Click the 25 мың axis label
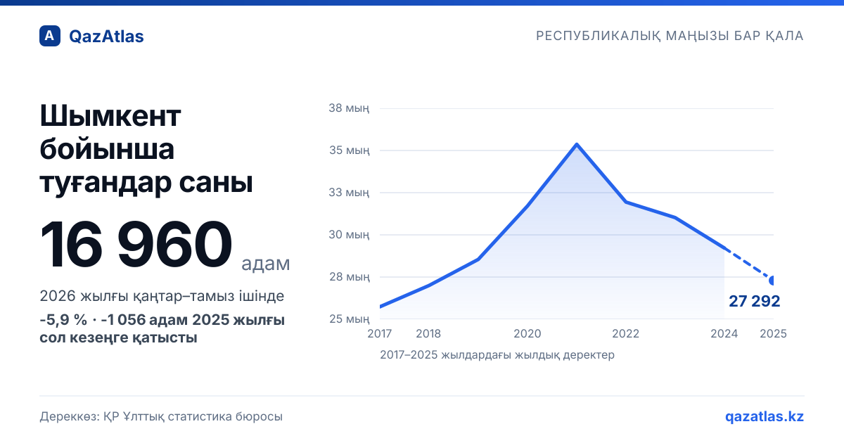This screenshot has width=844, height=443. pos(349,319)
